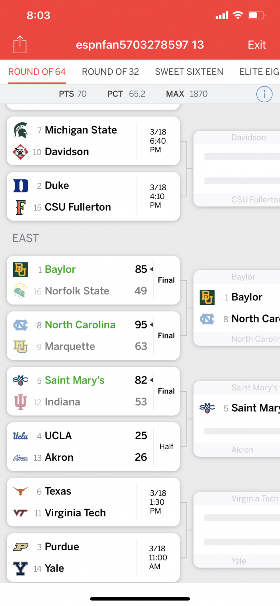
Task: Open the UCLA vs Akron halftime game
Action: [x=93, y=446]
